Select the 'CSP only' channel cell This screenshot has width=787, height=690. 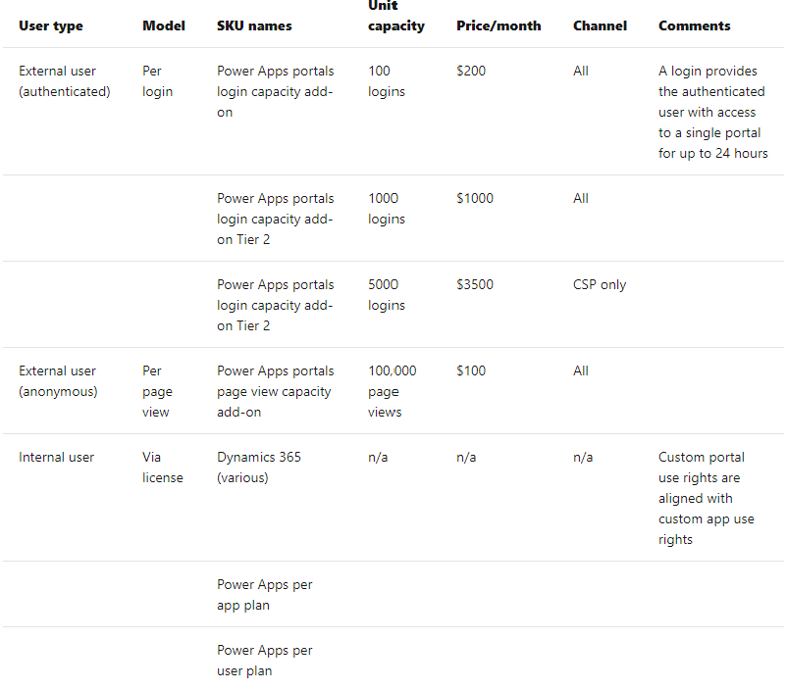(599, 284)
